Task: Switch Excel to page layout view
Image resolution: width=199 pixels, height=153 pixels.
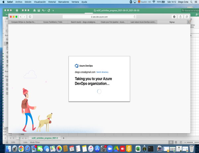Action: 176,142
